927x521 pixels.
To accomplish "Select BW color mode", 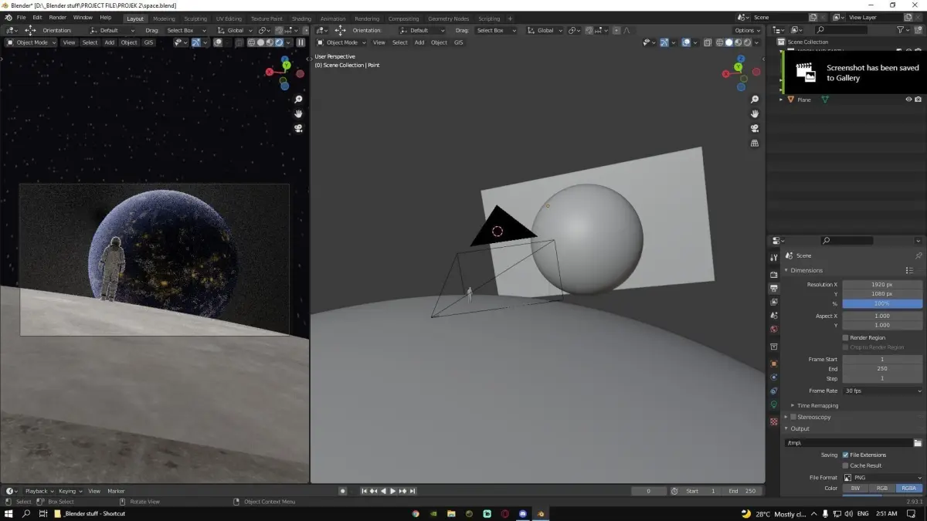I will (x=855, y=488).
